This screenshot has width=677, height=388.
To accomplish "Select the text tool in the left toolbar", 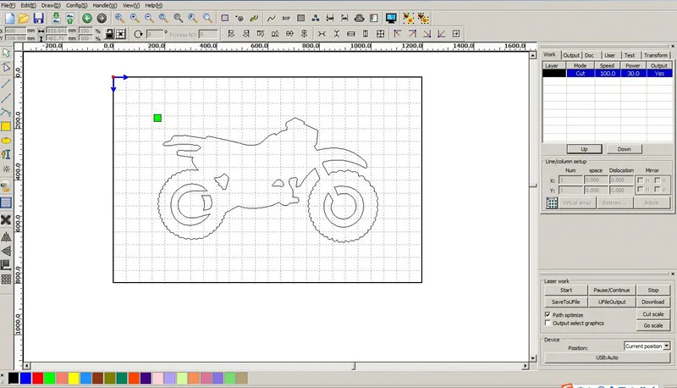I will tap(6, 154).
